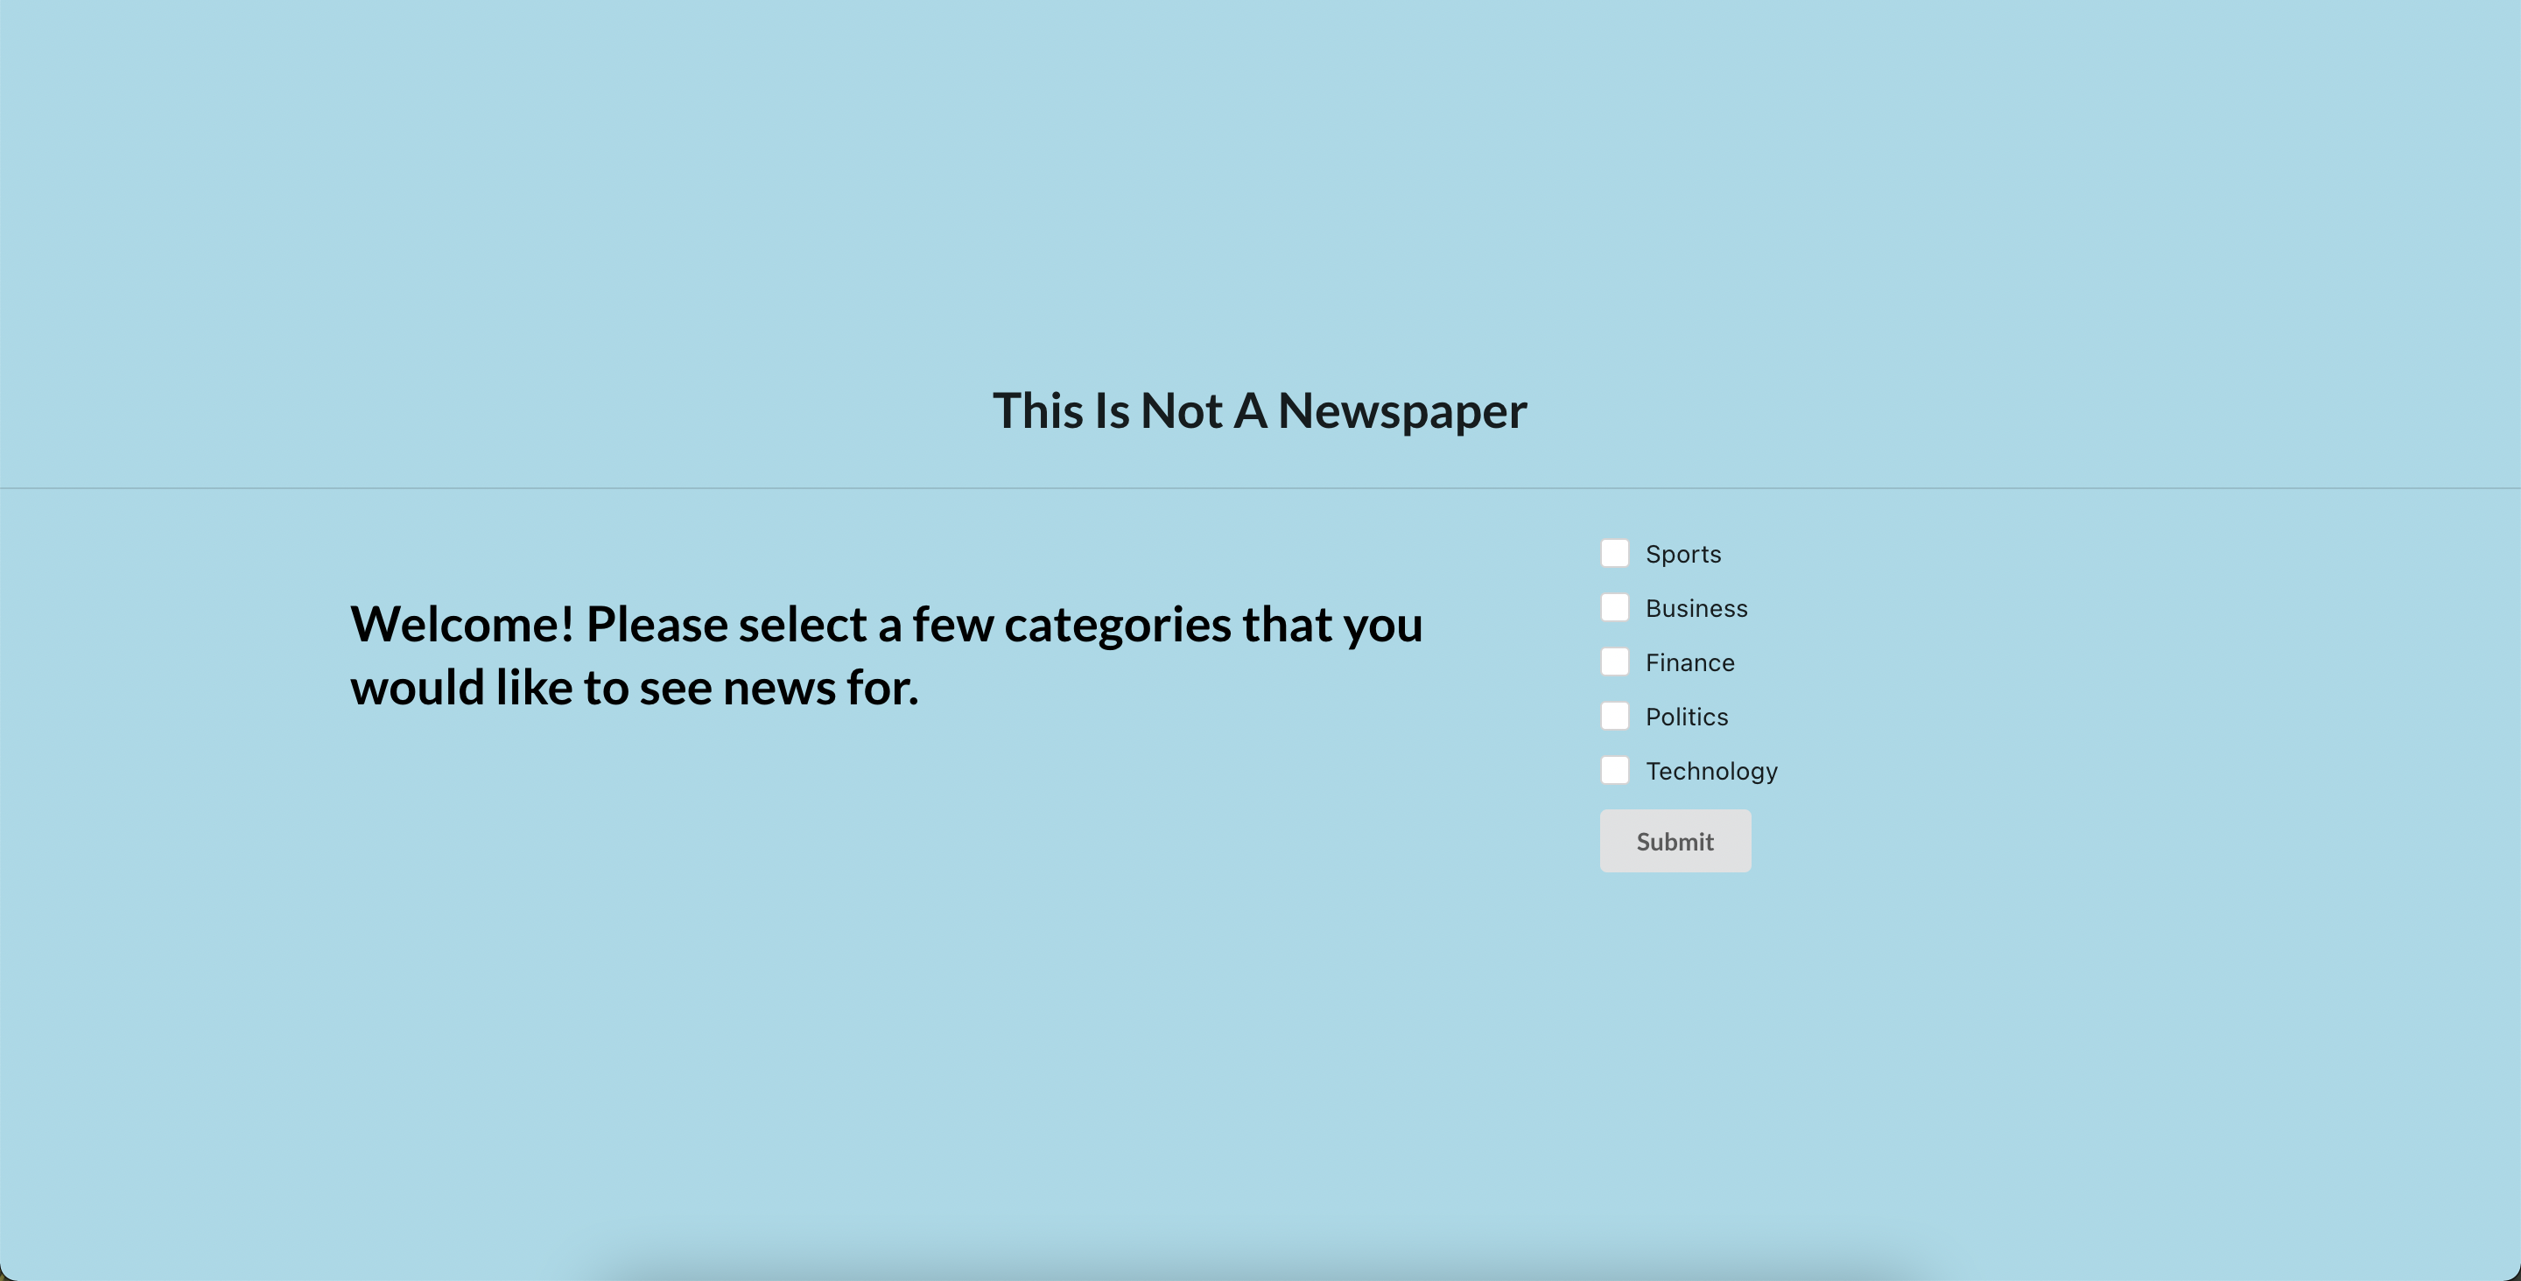Screen dimensions: 2521x1281
Task: Click the word select in the heading
Action: (802, 625)
